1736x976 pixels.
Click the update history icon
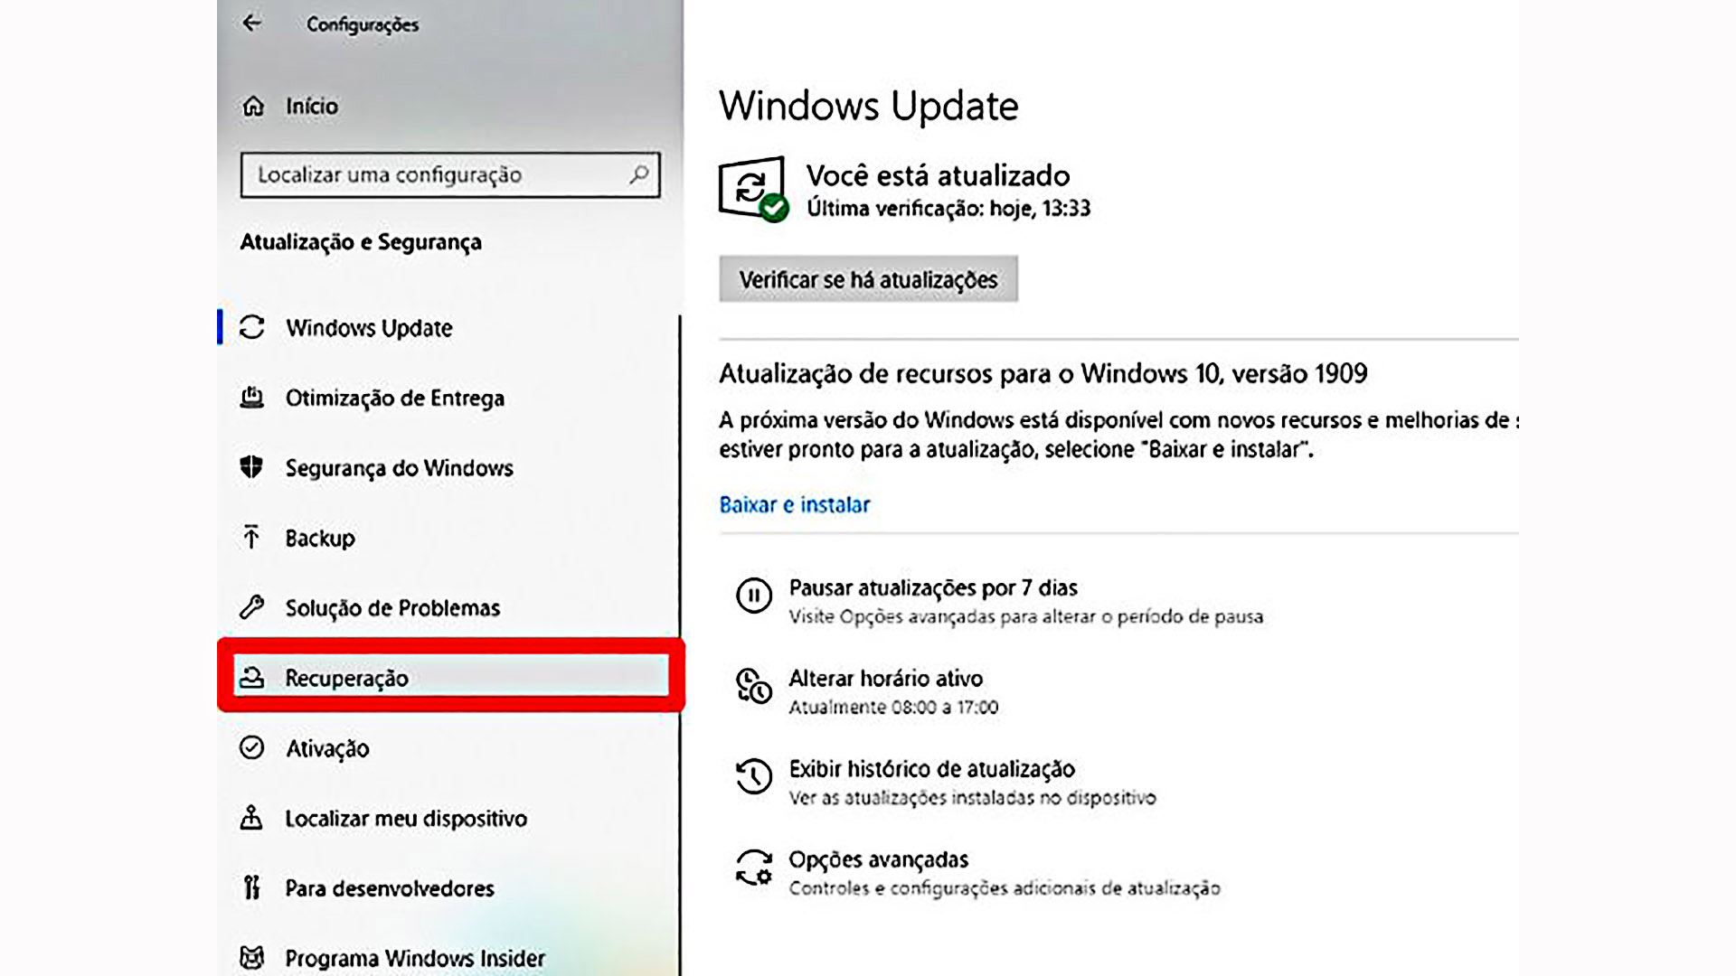point(753,776)
